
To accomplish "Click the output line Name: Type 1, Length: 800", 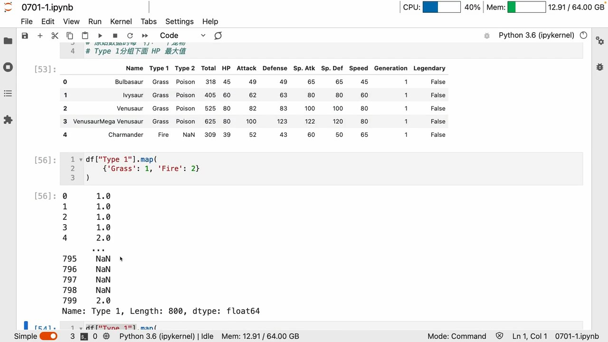I will pyautogui.click(x=161, y=311).
